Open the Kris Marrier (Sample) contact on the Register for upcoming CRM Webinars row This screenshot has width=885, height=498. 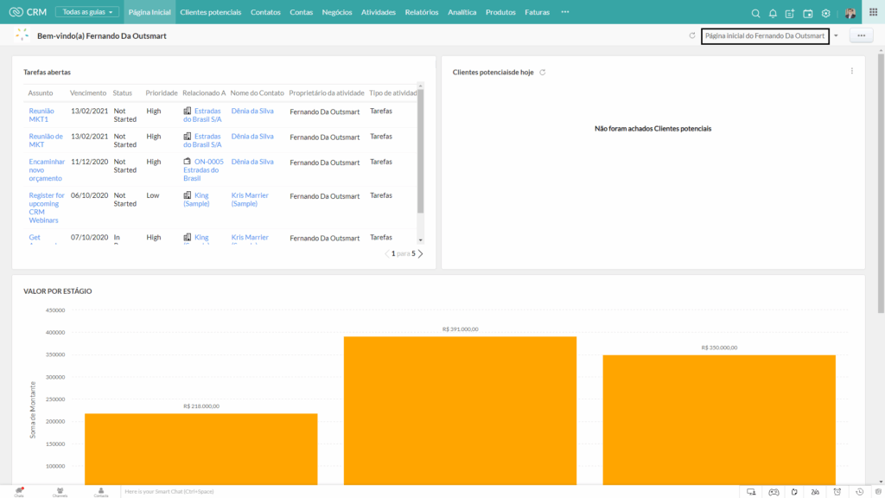(250, 200)
